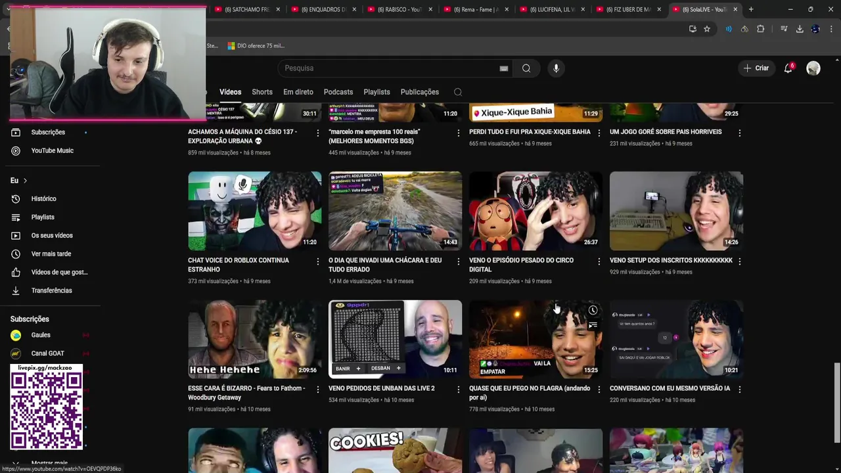Open options menu for O DIA QUE INVADI video

458,261
